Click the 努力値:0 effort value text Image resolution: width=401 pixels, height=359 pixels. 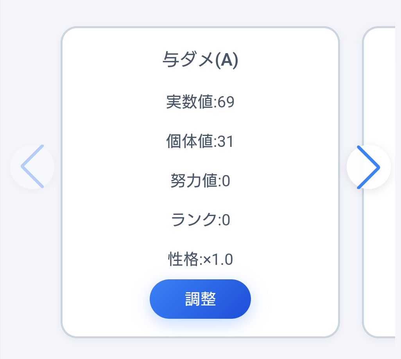pos(200,180)
